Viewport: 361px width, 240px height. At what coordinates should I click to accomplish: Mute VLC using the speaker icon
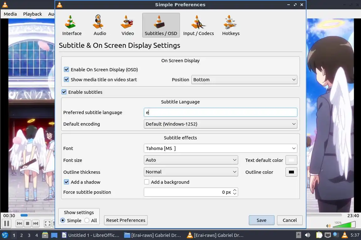coord(328,226)
